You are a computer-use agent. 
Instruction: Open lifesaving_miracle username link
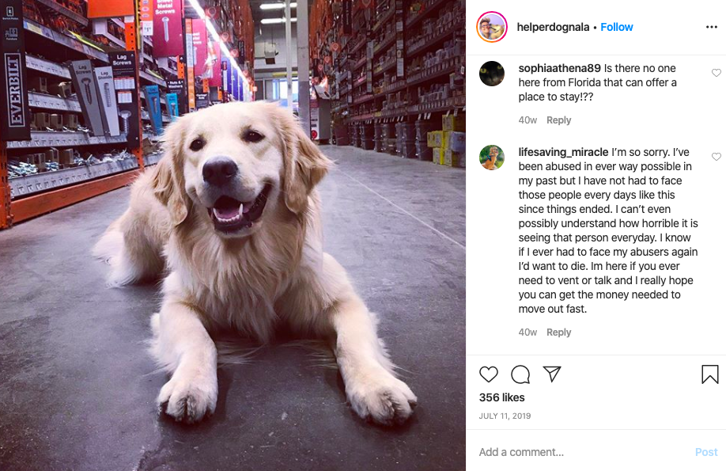tap(564, 152)
